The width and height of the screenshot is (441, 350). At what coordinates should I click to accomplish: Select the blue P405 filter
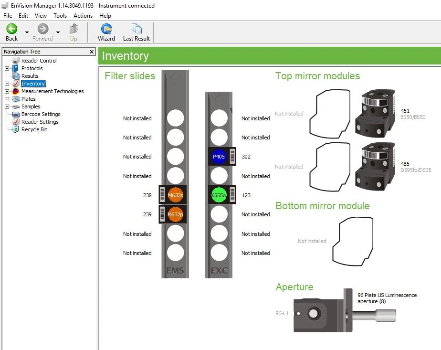coord(219,157)
